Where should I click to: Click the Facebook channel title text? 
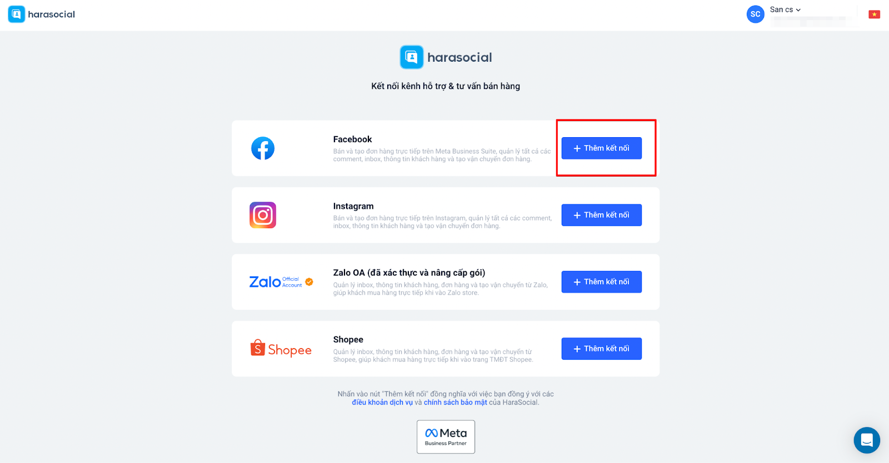(x=352, y=139)
